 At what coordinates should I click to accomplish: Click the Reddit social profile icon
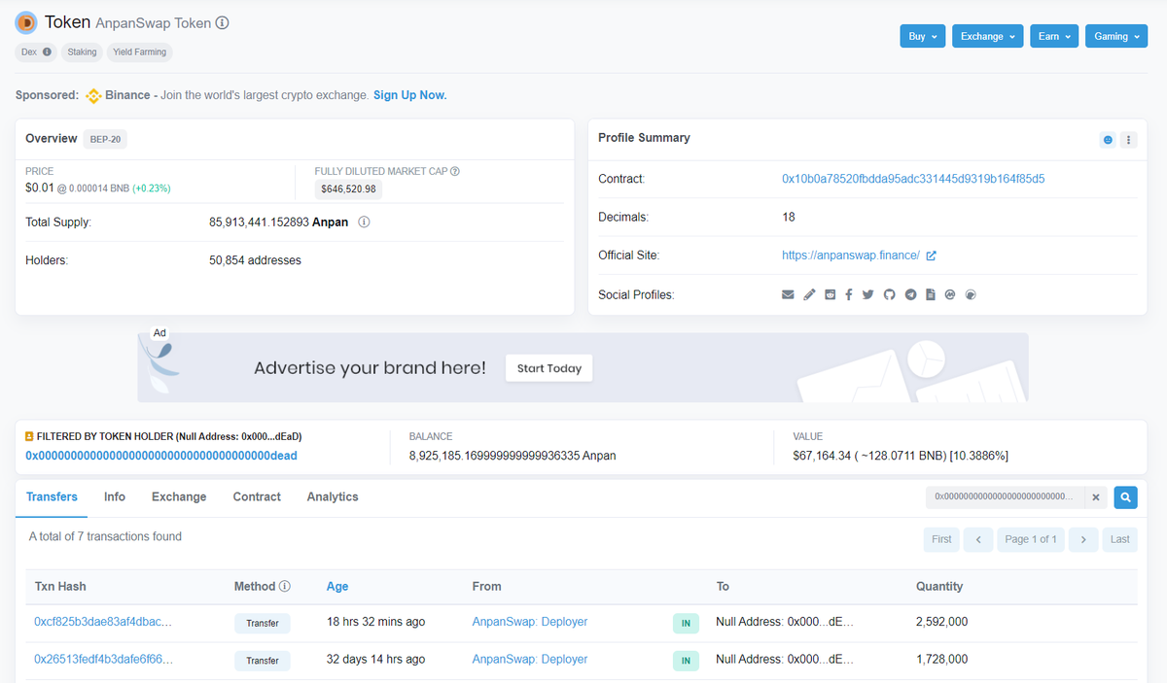830,294
